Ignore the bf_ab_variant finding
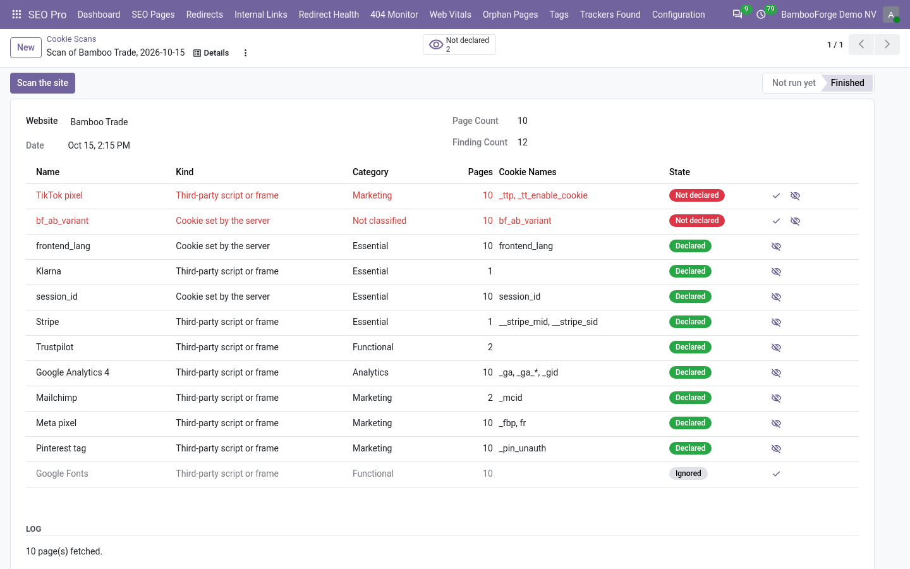Screen dimensions: 910x569 [x=795, y=221]
